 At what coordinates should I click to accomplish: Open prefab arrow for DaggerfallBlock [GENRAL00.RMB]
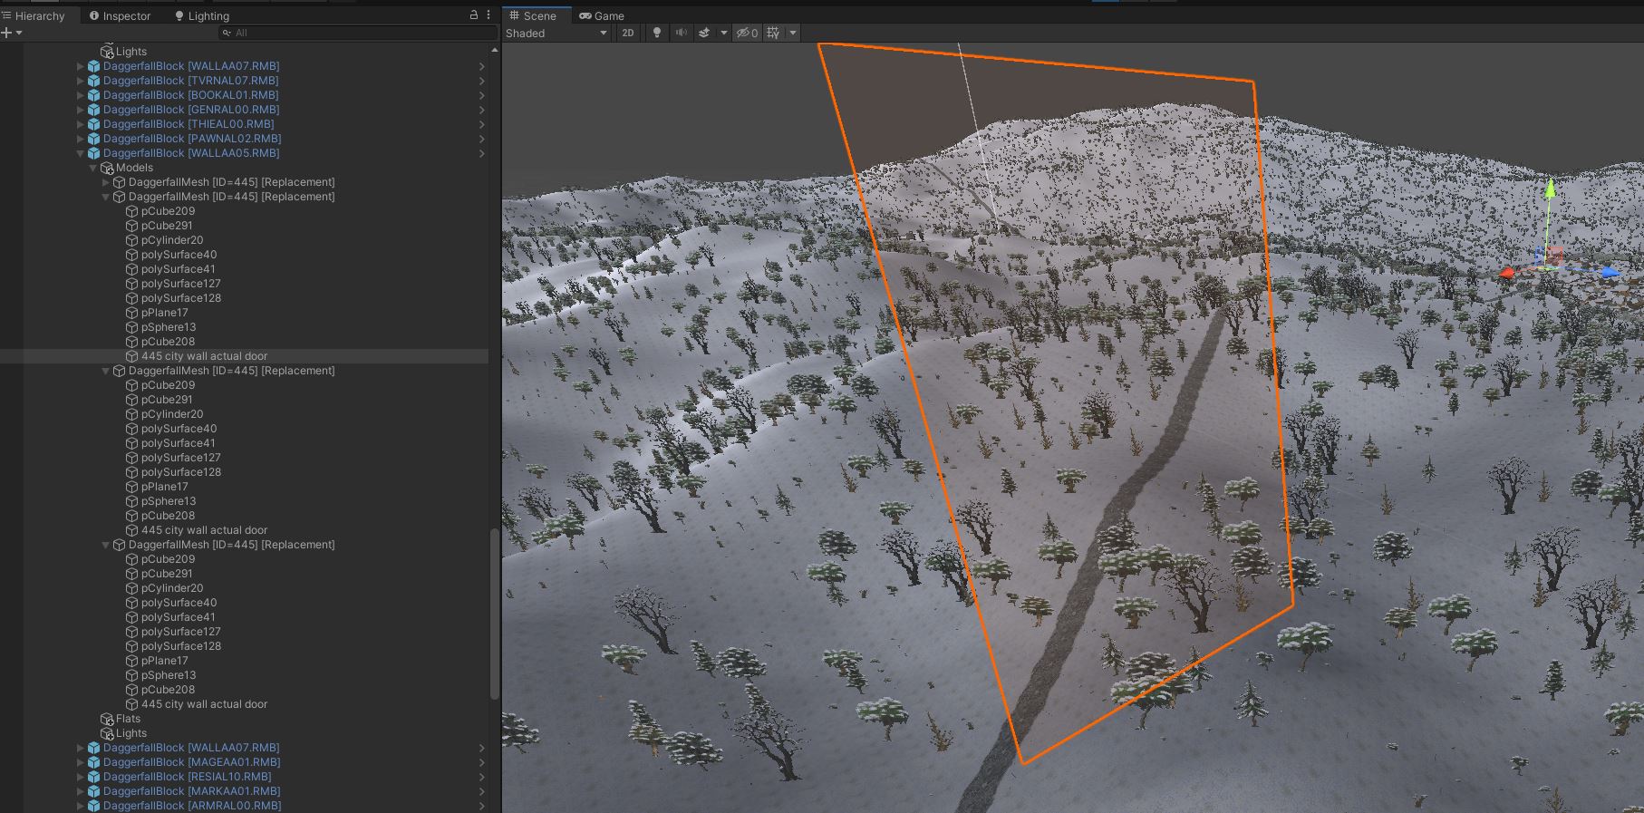point(481,110)
